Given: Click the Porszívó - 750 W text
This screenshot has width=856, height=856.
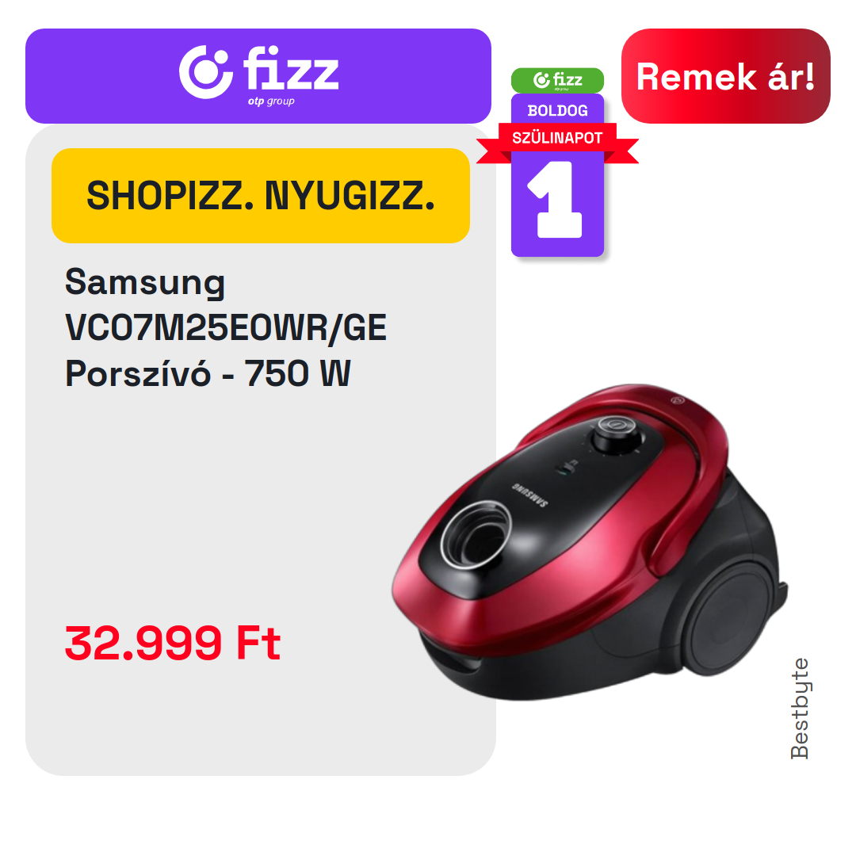Looking at the screenshot, I should click(x=208, y=374).
